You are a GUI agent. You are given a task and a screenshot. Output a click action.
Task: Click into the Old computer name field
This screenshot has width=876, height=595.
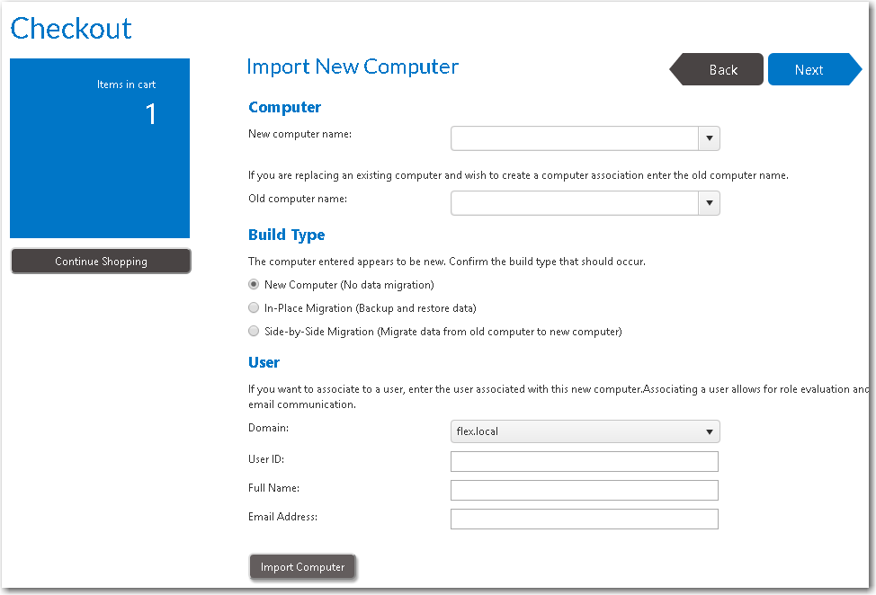pos(575,203)
